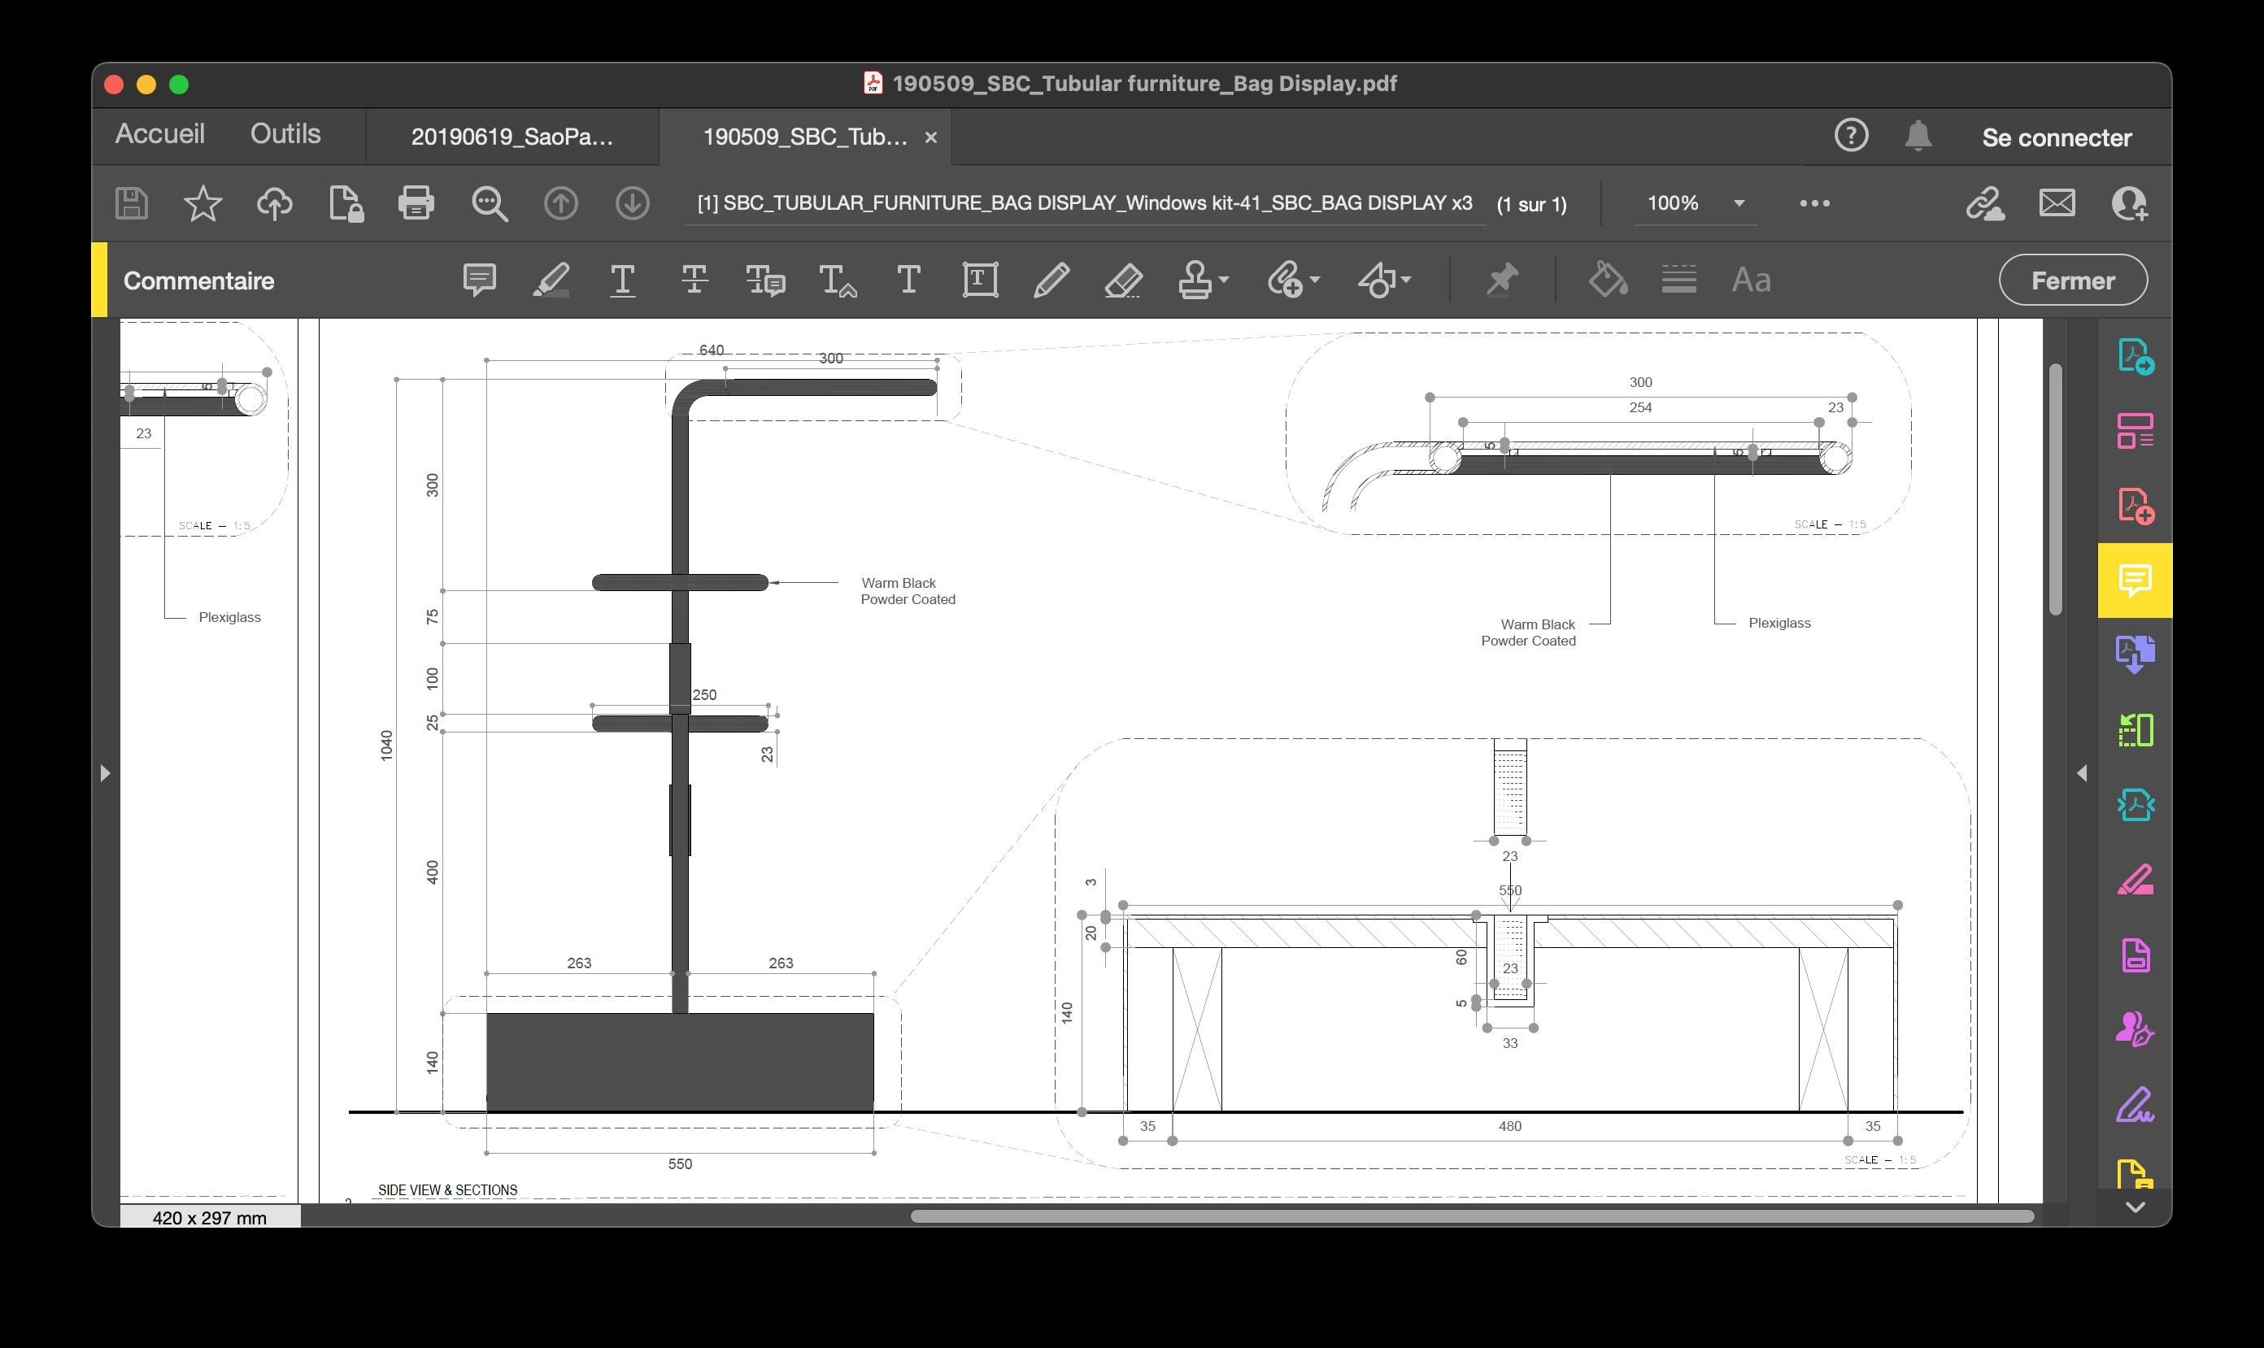The height and width of the screenshot is (1348, 2264).
Task: Click the upload to cloud icon
Action: pos(273,202)
